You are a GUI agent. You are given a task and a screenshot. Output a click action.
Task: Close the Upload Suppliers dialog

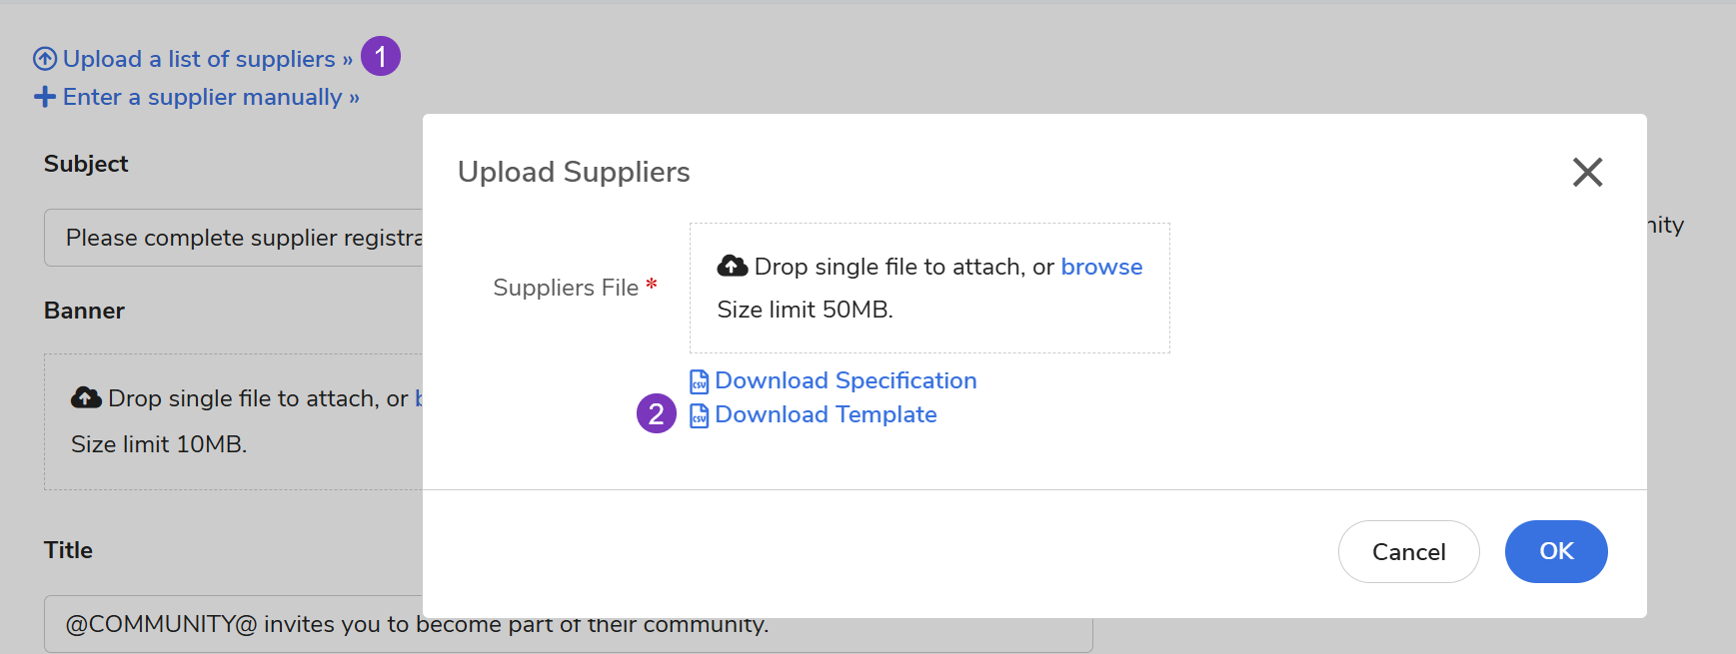point(1587,172)
